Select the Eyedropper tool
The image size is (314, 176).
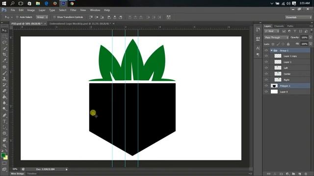point(4,60)
